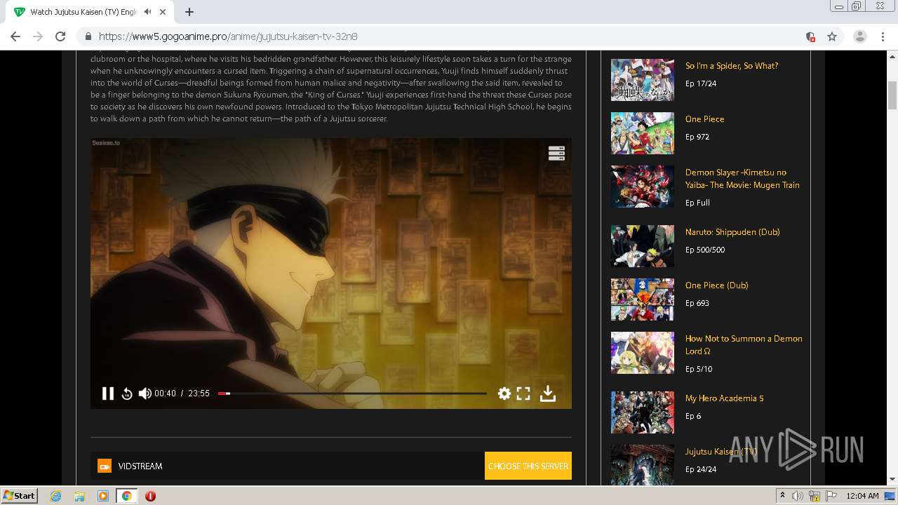Click Naruto Shippuden thumbnail
Screen dimensions: 898x505
643,246
